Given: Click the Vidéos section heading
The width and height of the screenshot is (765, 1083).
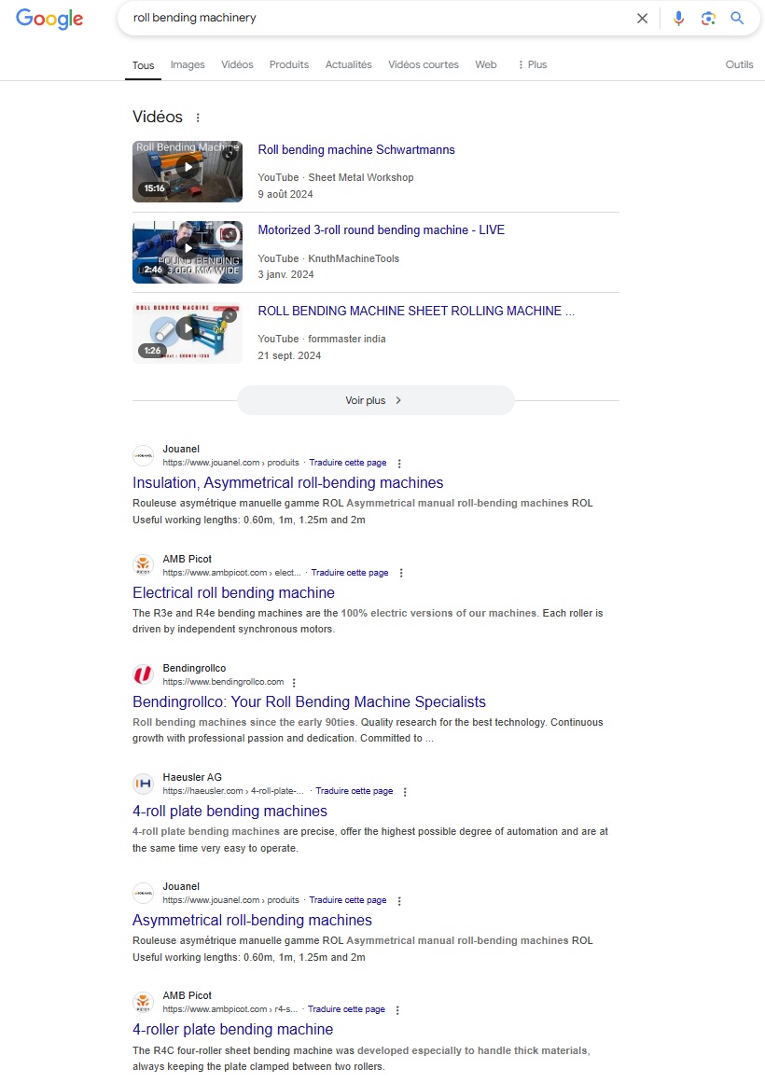Looking at the screenshot, I should [x=158, y=117].
